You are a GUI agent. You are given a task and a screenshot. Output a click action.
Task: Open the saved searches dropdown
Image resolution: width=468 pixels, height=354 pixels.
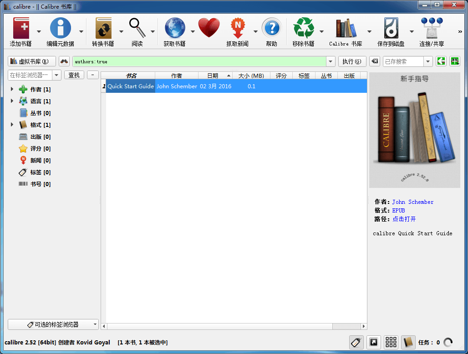click(427, 61)
